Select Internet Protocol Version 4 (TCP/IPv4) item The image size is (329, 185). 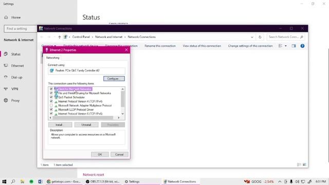(x=80, y=101)
